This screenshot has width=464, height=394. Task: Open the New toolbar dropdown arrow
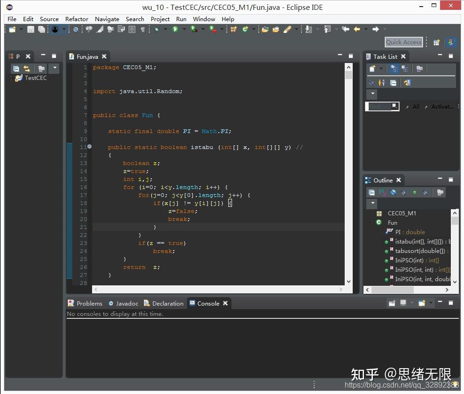21,29
